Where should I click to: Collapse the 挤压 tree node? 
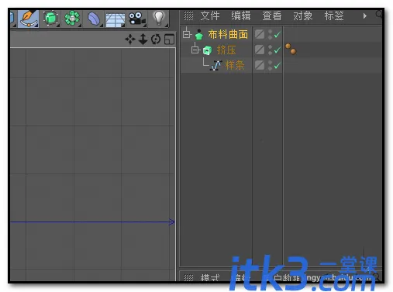[x=195, y=50]
